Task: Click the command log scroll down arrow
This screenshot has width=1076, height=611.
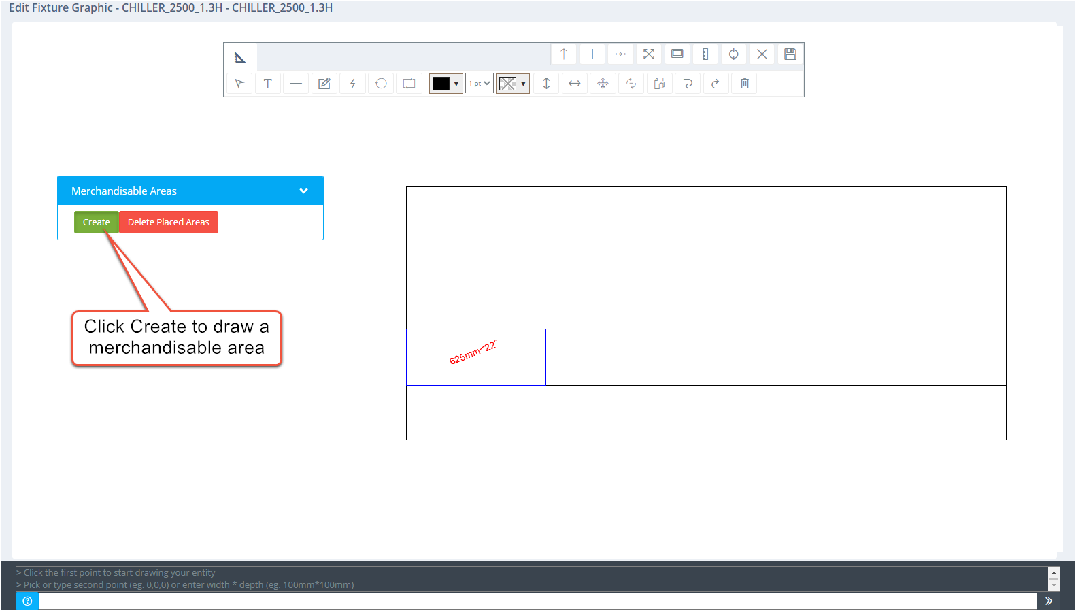Action: pos(1054,585)
